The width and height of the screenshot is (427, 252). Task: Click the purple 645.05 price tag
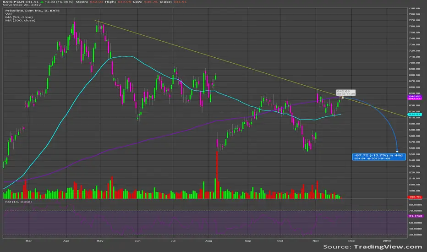415,96
